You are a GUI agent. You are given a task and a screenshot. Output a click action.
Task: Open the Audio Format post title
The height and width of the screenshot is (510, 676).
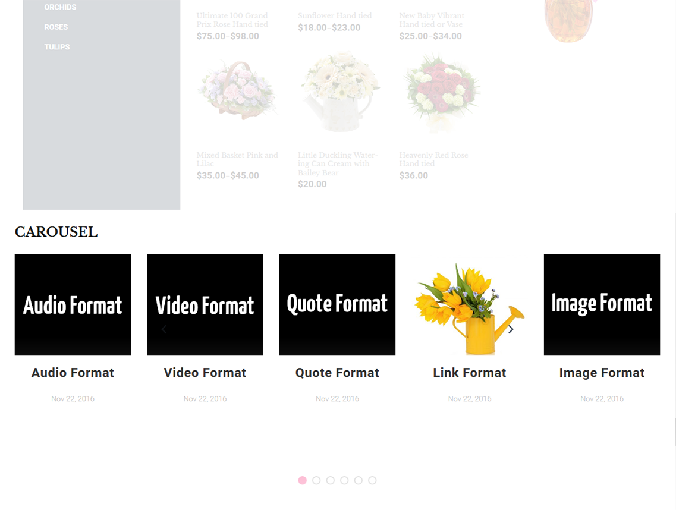[73, 373]
